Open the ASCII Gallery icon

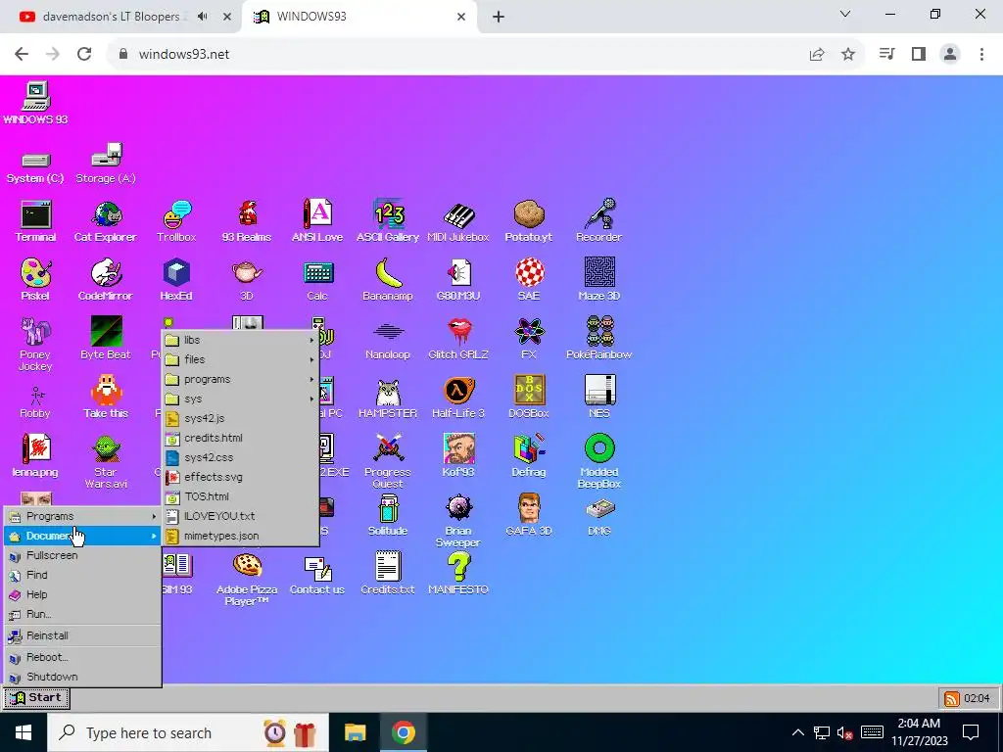click(x=388, y=221)
